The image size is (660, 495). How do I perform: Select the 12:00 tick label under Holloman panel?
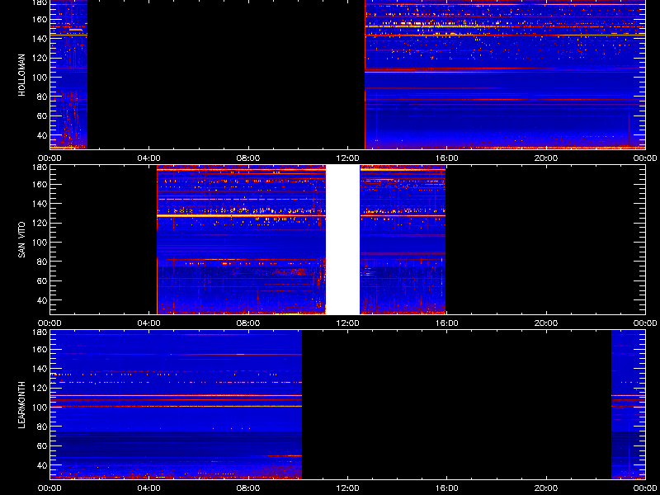[x=347, y=158]
